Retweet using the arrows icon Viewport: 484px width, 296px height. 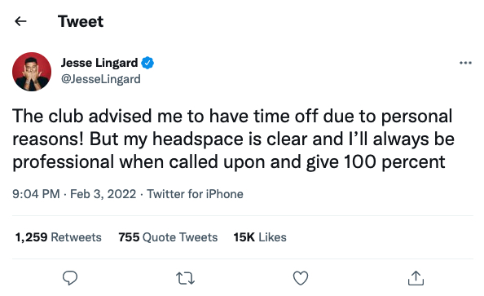click(x=185, y=278)
